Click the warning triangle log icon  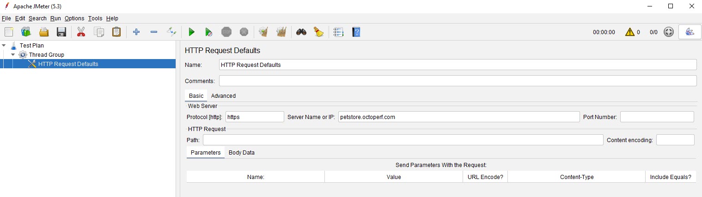click(629, 32)
